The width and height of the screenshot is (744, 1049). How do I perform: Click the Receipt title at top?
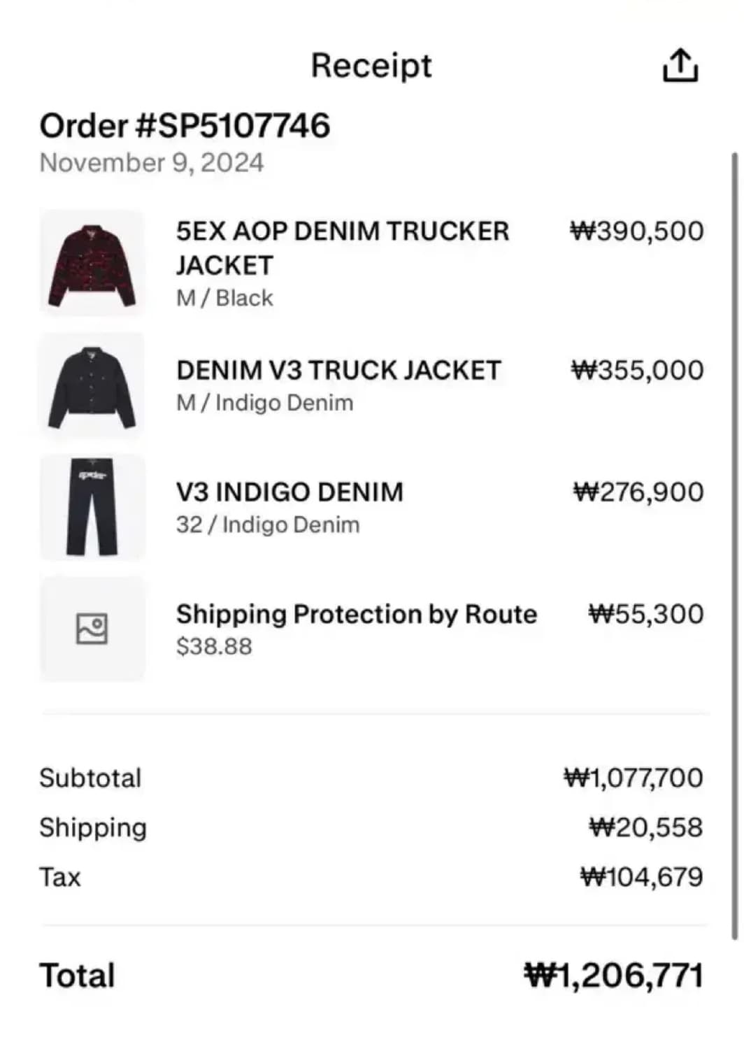[371, 66]
